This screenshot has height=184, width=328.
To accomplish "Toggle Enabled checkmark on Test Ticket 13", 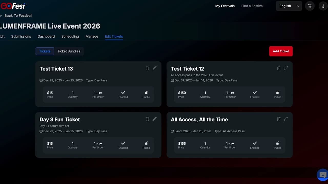I will tap(123, 93).
